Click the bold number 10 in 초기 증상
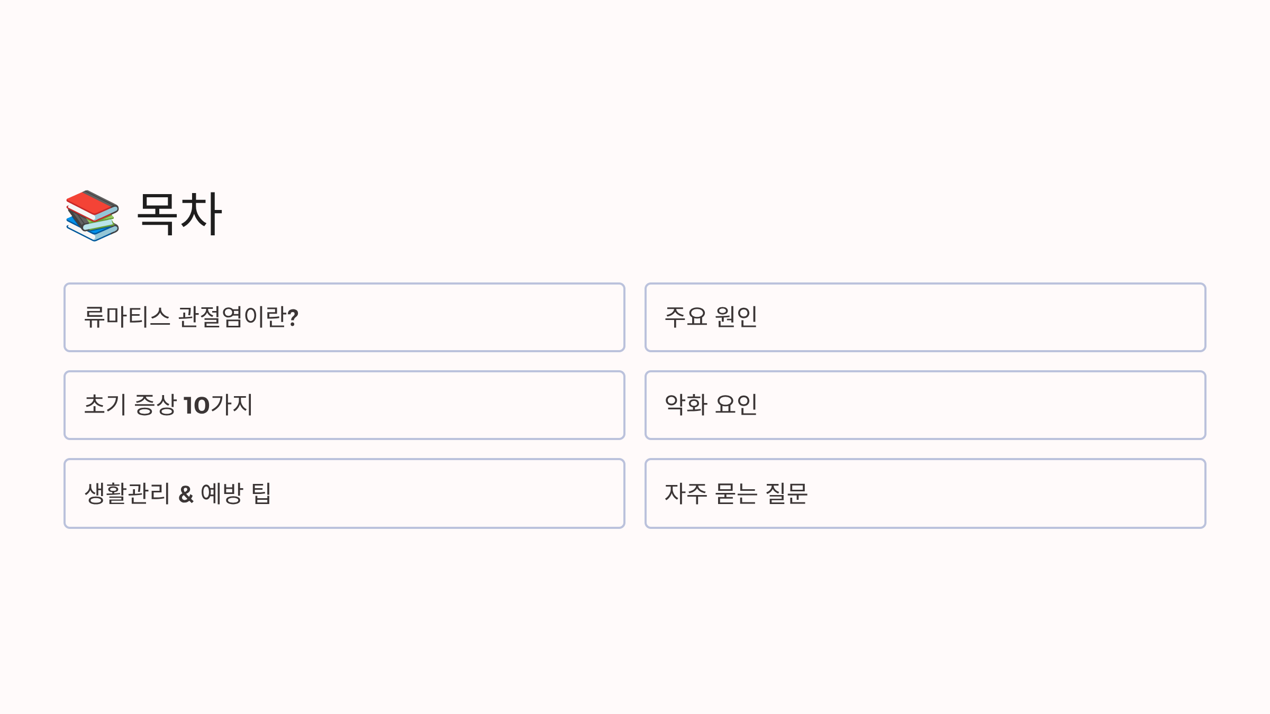 coord(196,406)
